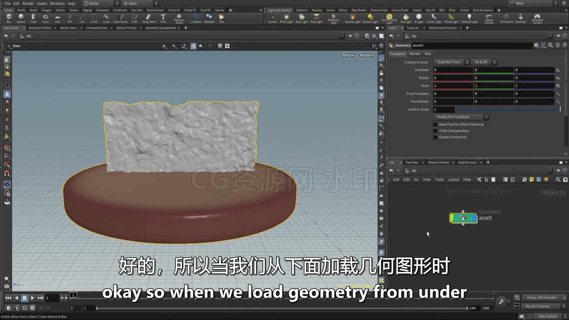Open the parameter gear menu for asset

click(x=536, y=45)
